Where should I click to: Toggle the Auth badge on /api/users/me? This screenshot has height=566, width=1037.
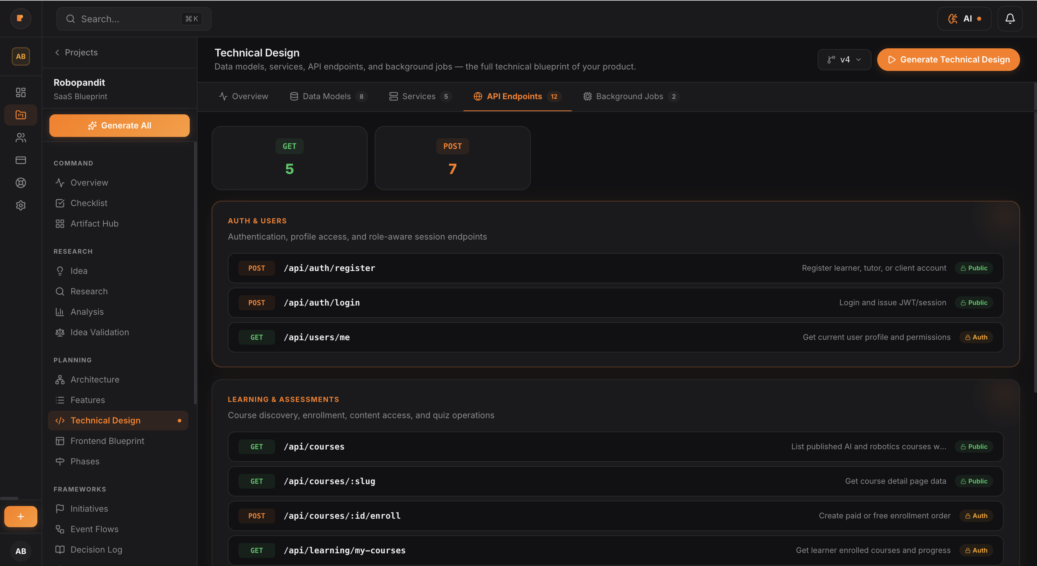976,337
